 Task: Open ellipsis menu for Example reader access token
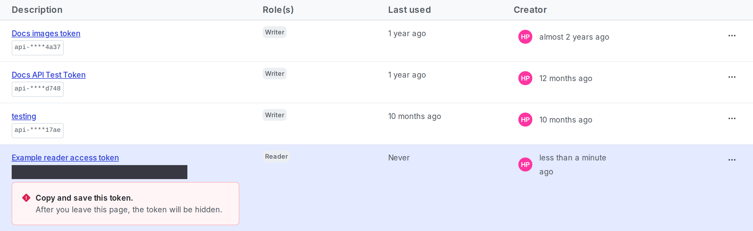(732, 160)
